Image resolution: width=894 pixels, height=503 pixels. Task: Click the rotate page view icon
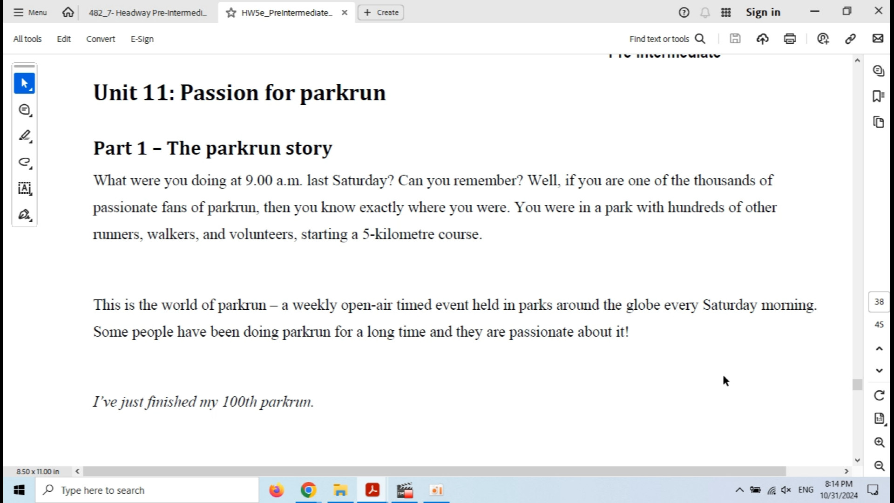tap(879, 395)
